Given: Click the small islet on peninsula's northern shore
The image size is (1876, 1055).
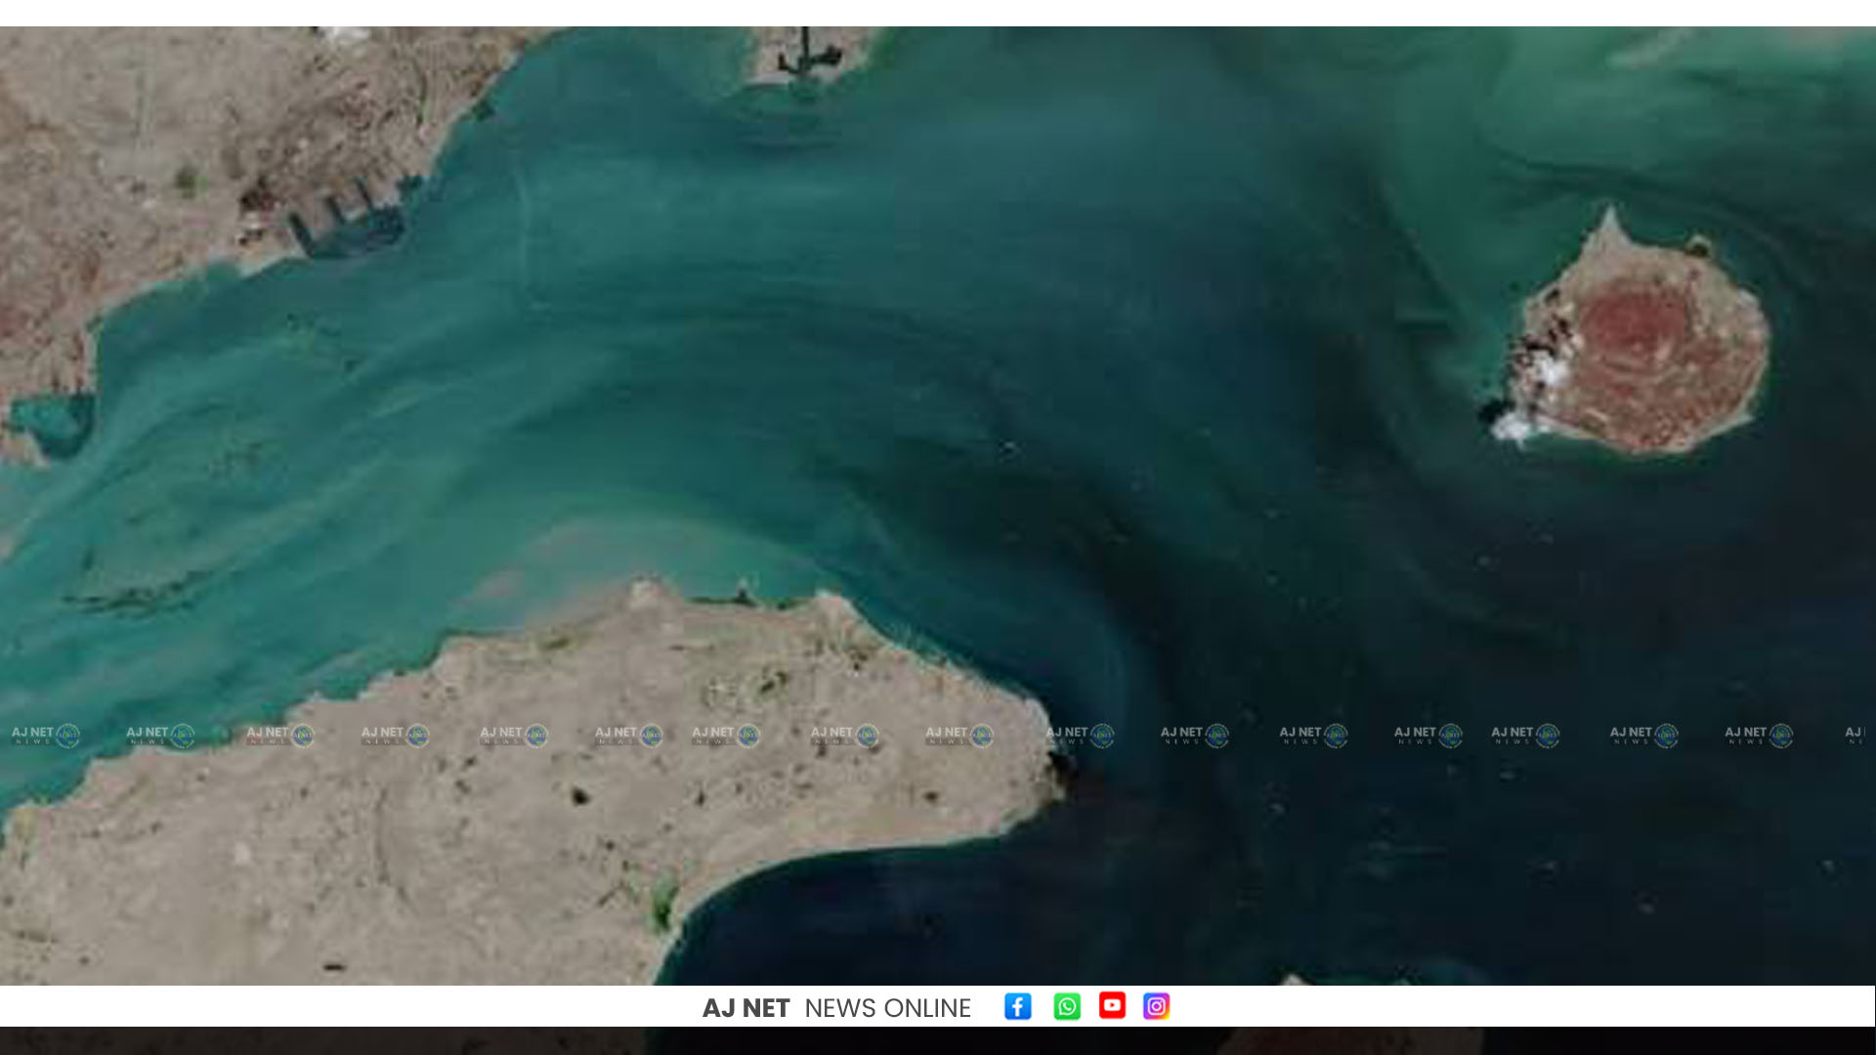Looking at the screenshot, I should (743, 591).
